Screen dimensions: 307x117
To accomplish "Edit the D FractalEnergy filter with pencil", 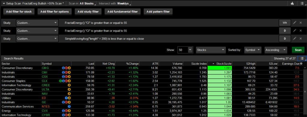I will (294, 31).
